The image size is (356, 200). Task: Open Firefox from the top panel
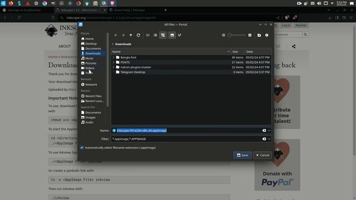[11, 3]
